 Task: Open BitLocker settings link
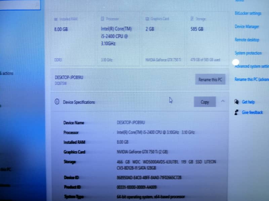click(248, 13)
